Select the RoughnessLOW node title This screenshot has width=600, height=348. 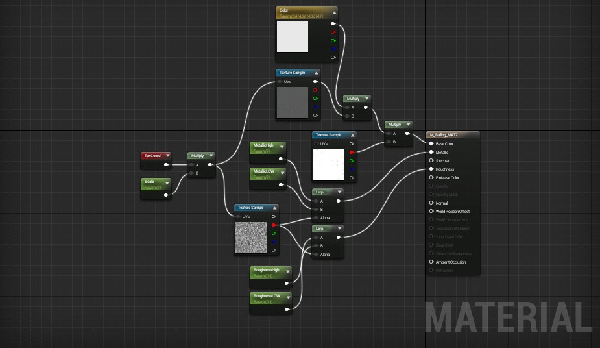coord(267,296)
